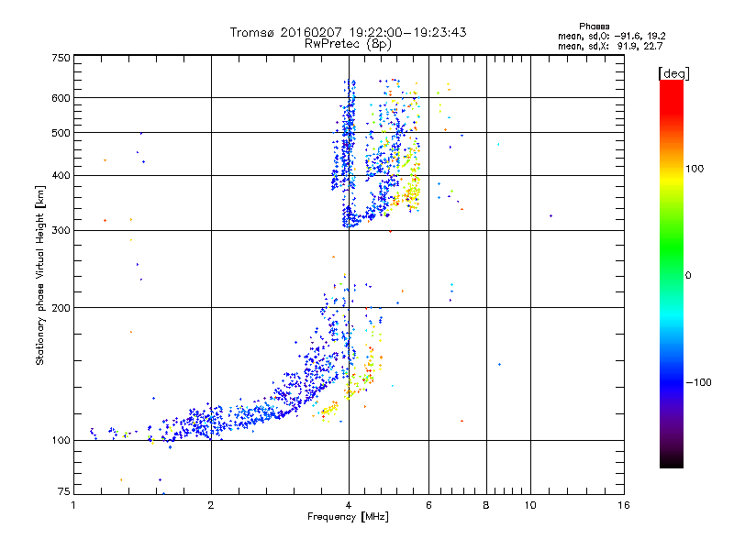Click the plot title "Tromsø 20160207 19:22:00-19:23:43"
Image resolution: width=734 pixels, height=550 pixels.
coord(348,32)
